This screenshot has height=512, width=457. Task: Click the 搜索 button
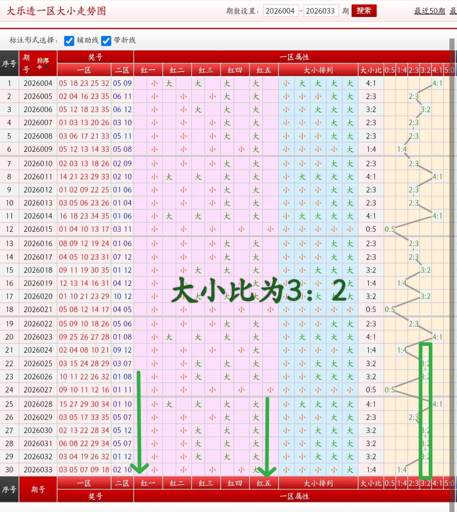click(363, 11)
